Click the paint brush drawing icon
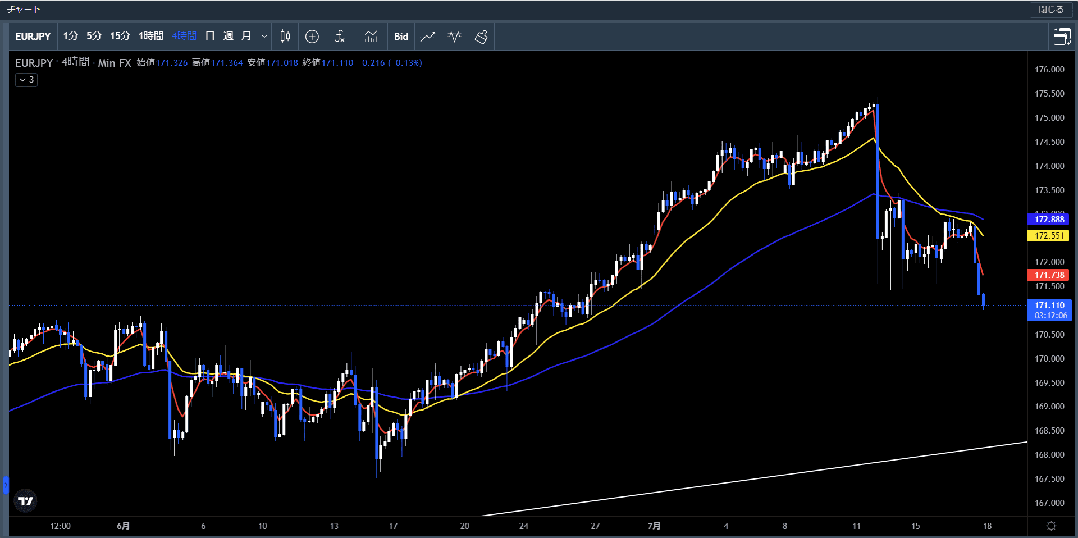 pos(481,37)
